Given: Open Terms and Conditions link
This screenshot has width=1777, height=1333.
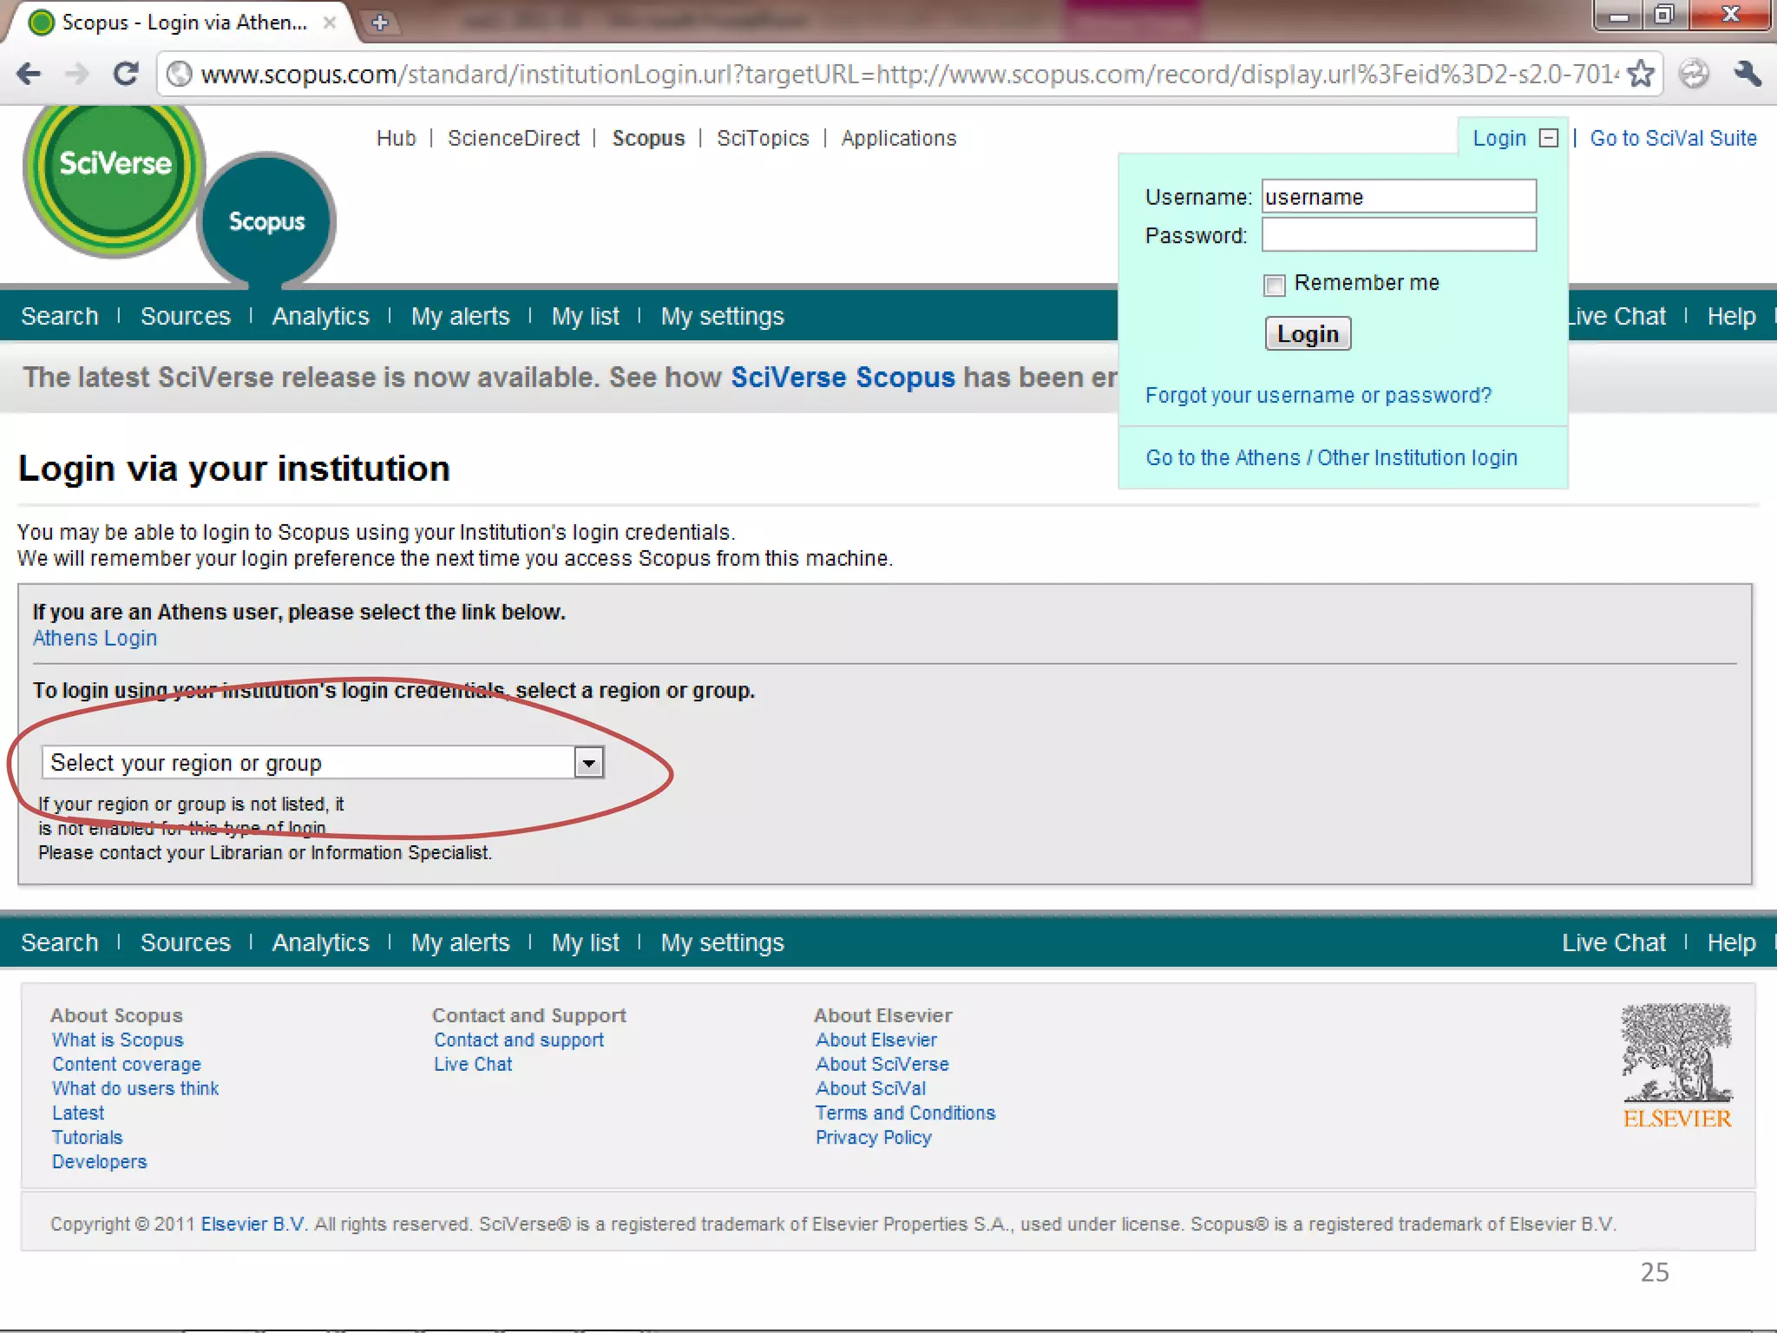Looking at the screenshot, I should pyautogui.click(x=905, y=1113).
